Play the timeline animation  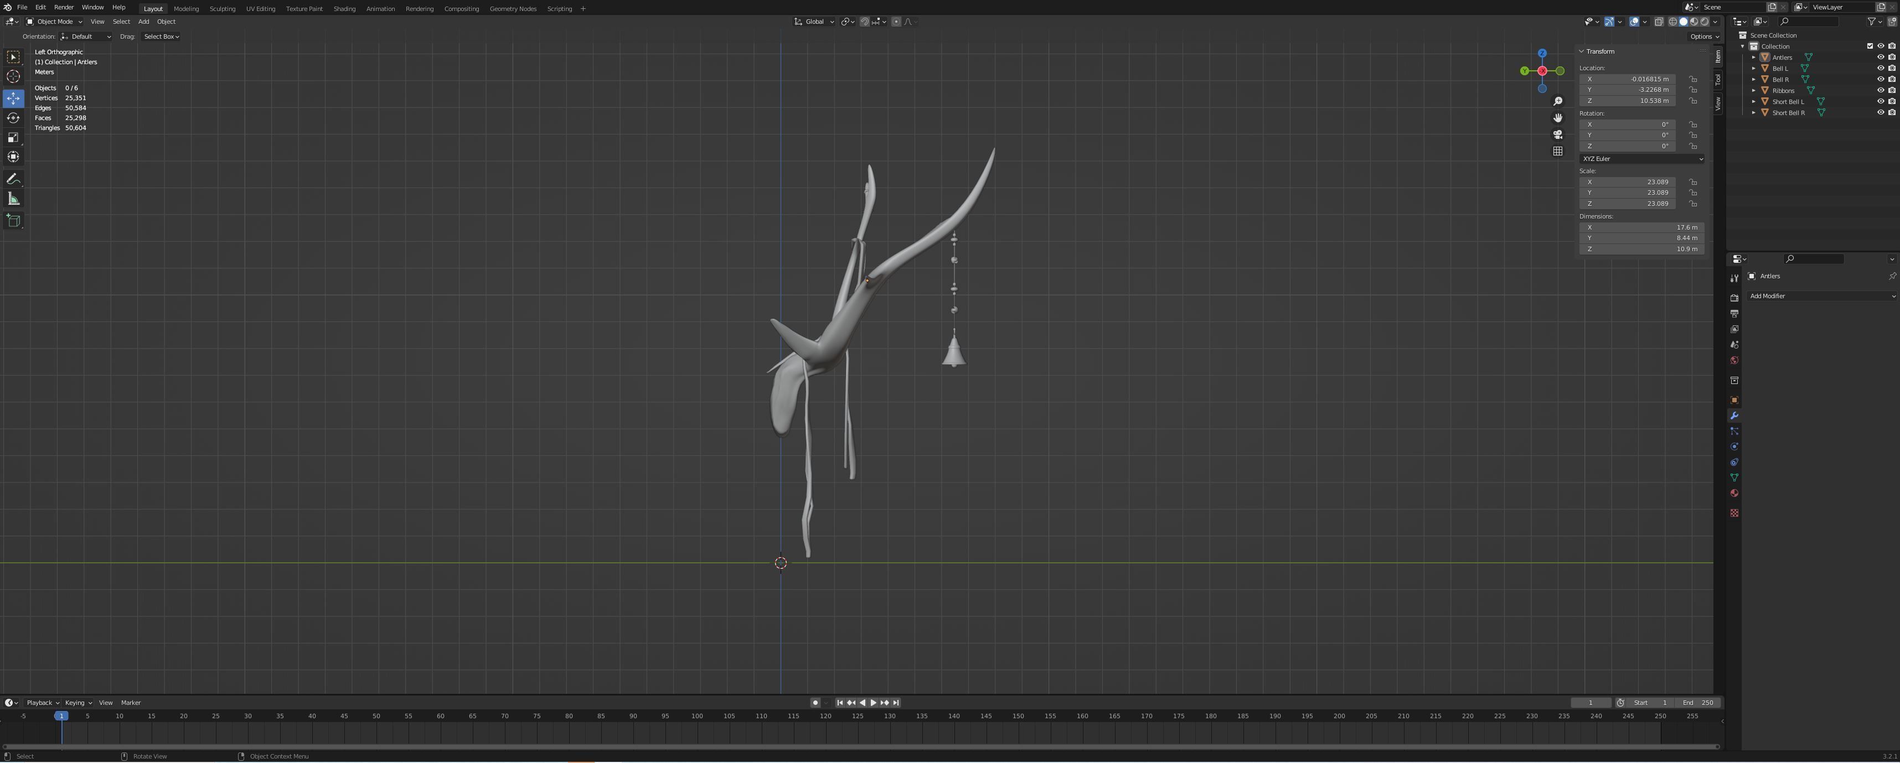[873, 703]
